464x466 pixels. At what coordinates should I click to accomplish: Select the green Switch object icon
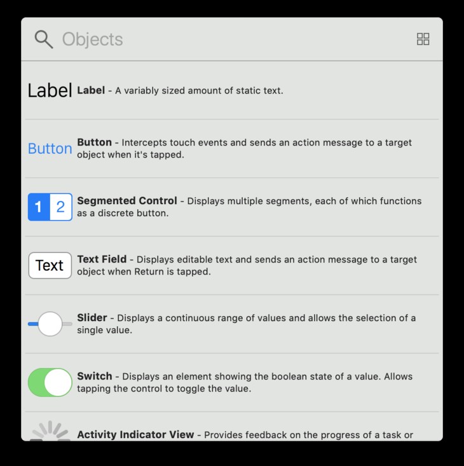50,382
